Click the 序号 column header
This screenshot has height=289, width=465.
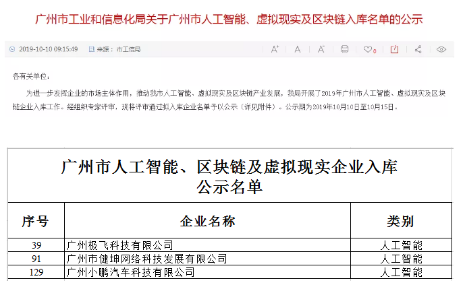[35, 221]
